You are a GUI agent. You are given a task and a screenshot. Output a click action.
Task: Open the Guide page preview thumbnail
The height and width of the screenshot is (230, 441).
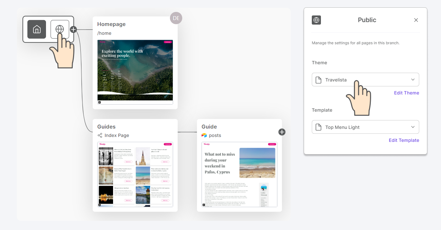239,175
